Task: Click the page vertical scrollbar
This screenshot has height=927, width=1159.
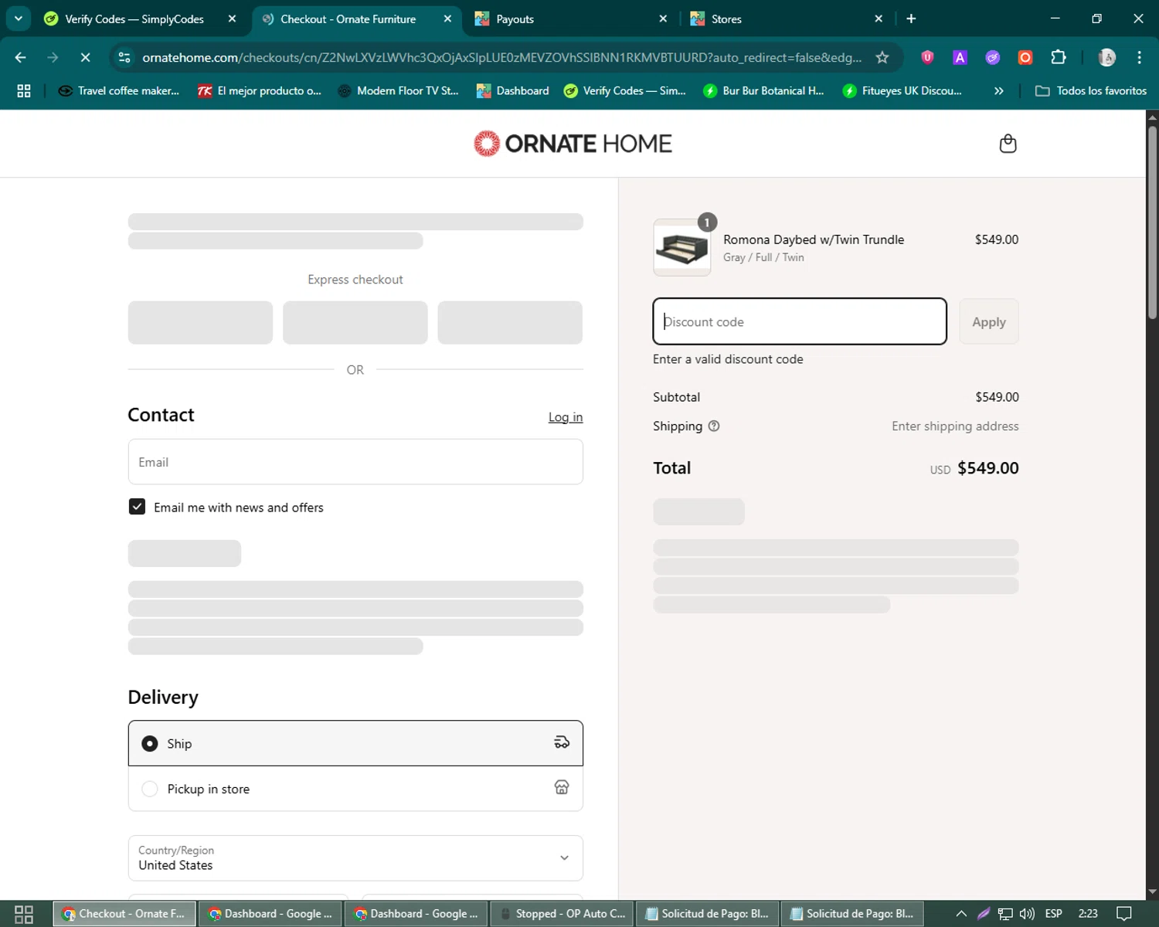Action: [1152, 222]
